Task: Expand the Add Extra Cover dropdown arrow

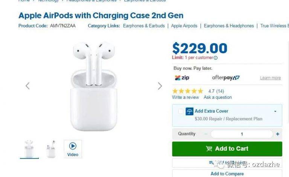Action: (275, 111)
